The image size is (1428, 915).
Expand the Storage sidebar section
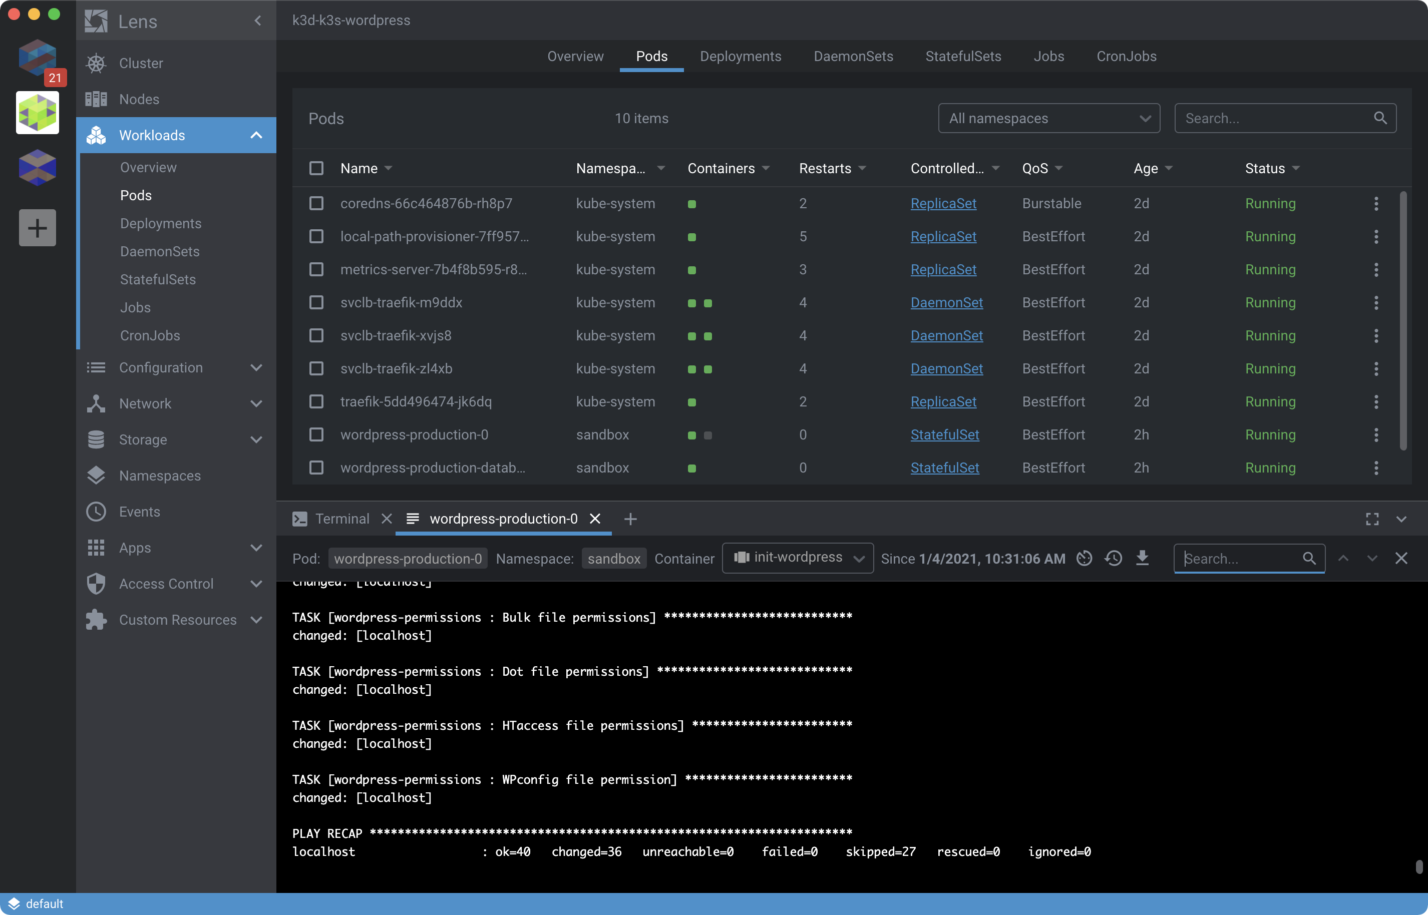[256, 439]
